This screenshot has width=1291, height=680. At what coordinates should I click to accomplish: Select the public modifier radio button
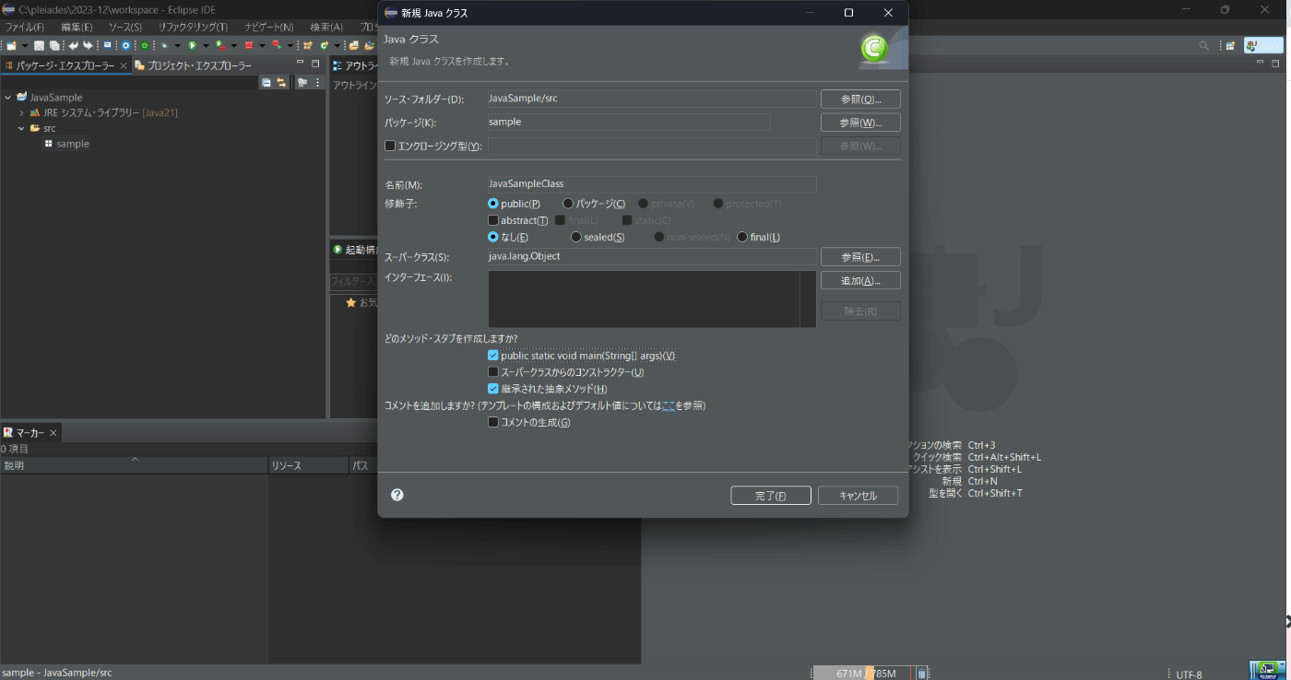click(493, 203)
